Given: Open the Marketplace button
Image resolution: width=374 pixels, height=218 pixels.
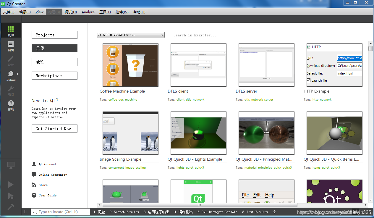Looking at the screenshot, I should click(x=54, y=76).
